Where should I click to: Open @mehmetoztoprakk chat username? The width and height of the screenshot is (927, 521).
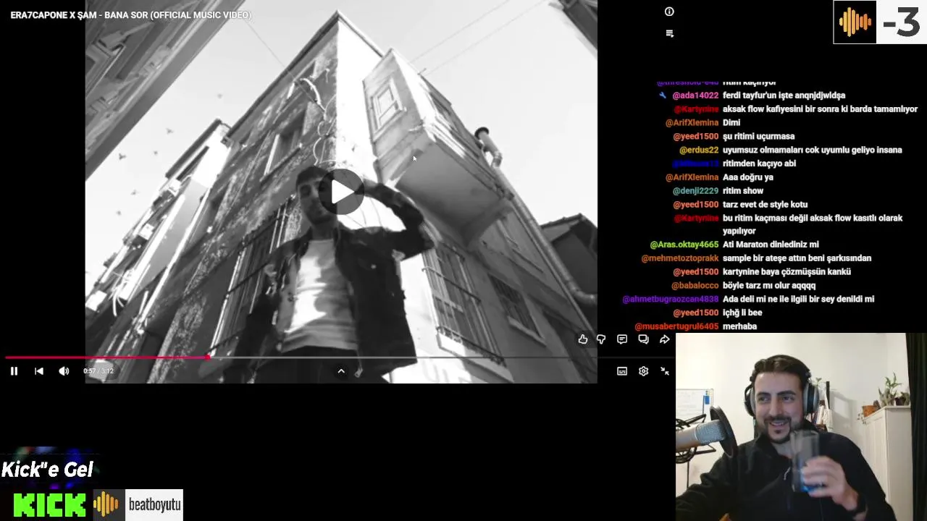[x=680, y=258]
